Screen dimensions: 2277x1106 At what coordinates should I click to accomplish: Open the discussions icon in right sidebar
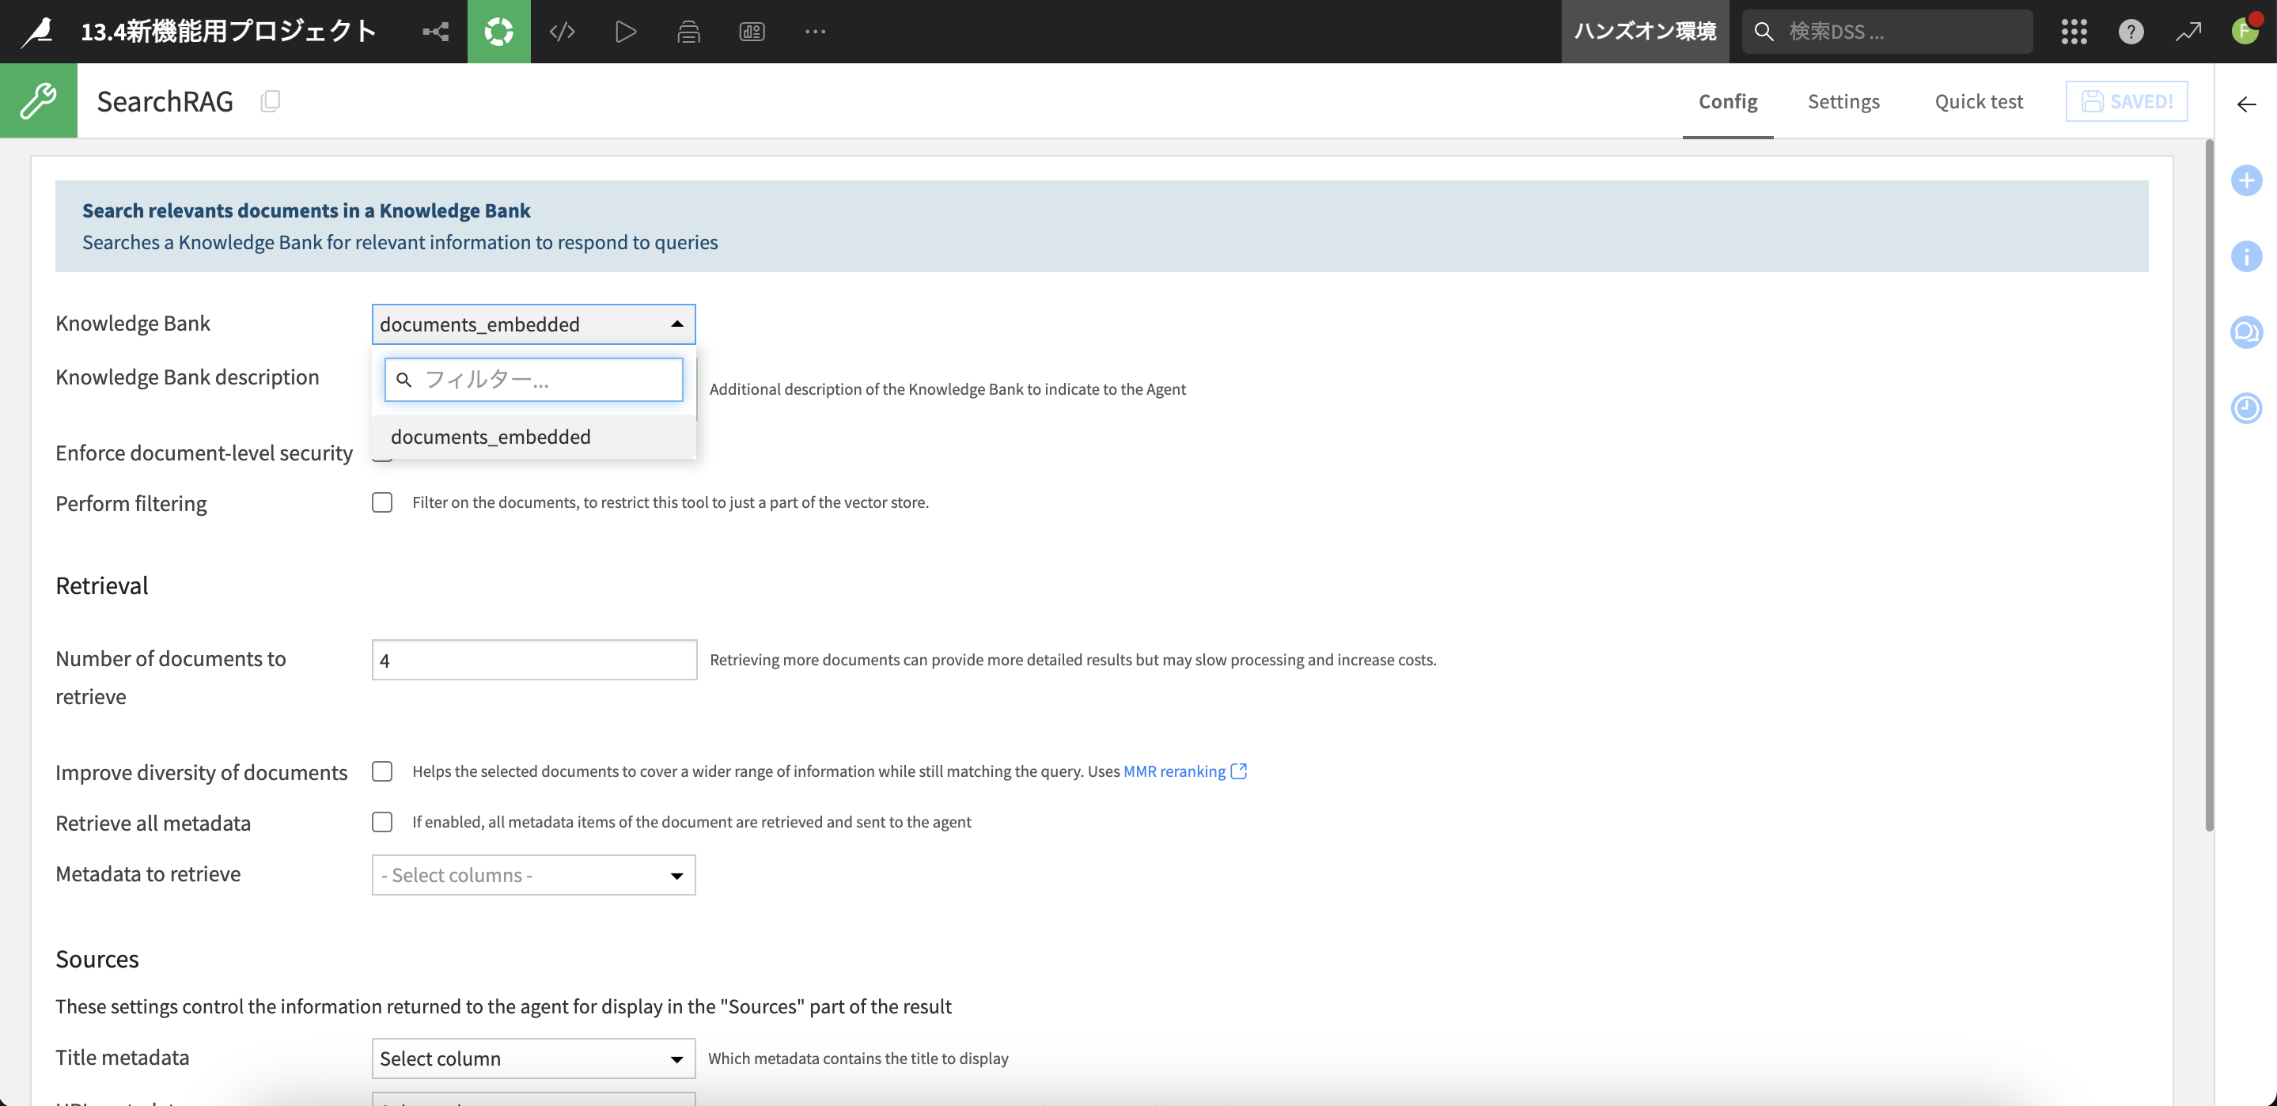coord(2245,332)
